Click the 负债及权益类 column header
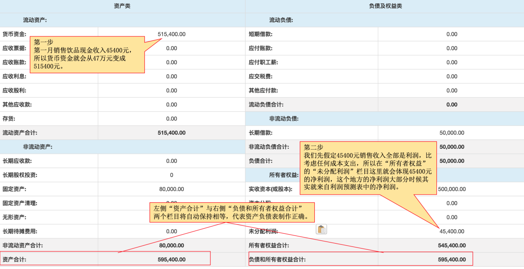This screenshot has height=269, width=524. [x=385, y=6]
